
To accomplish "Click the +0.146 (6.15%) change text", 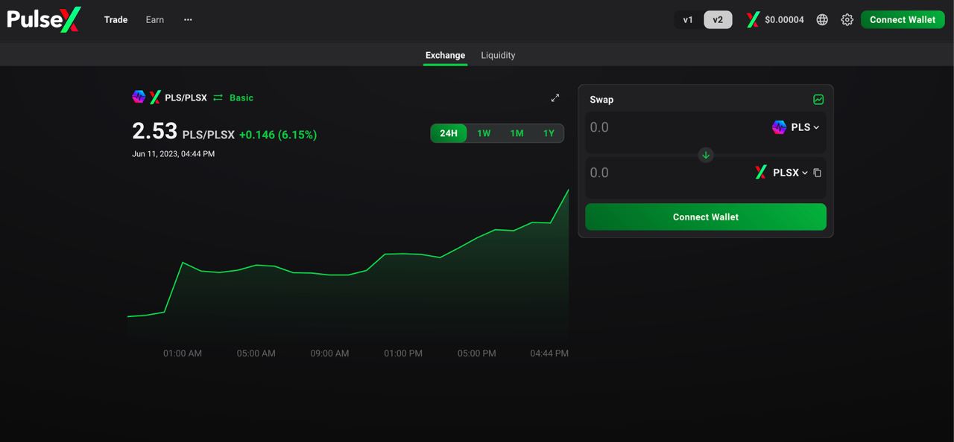I will point(278,135).
